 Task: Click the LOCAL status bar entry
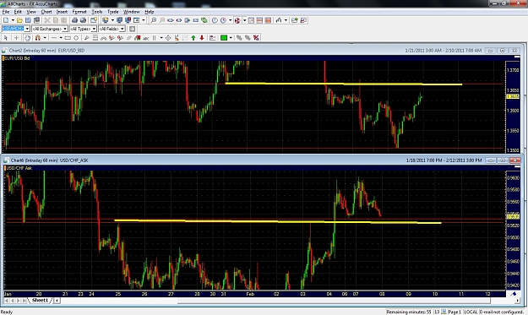pos(471,312)
